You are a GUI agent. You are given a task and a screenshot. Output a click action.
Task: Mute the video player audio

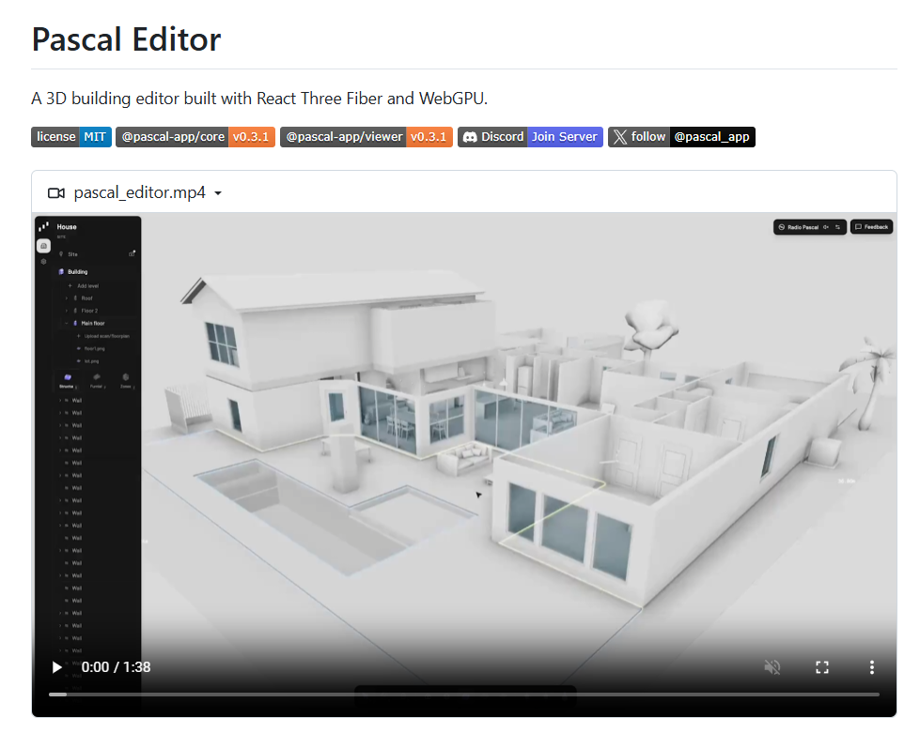click(x=772, y=666)
